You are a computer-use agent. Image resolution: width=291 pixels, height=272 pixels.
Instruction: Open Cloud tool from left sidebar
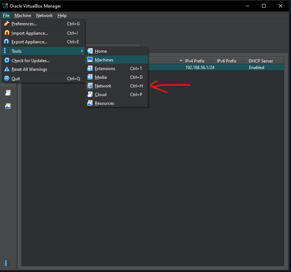coord(8,93)
